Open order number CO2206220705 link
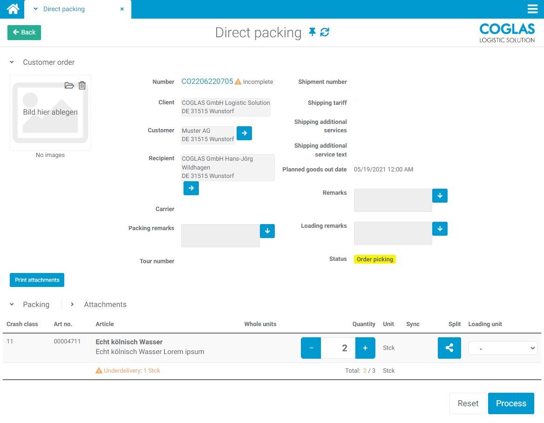 (x=207, y=82)
